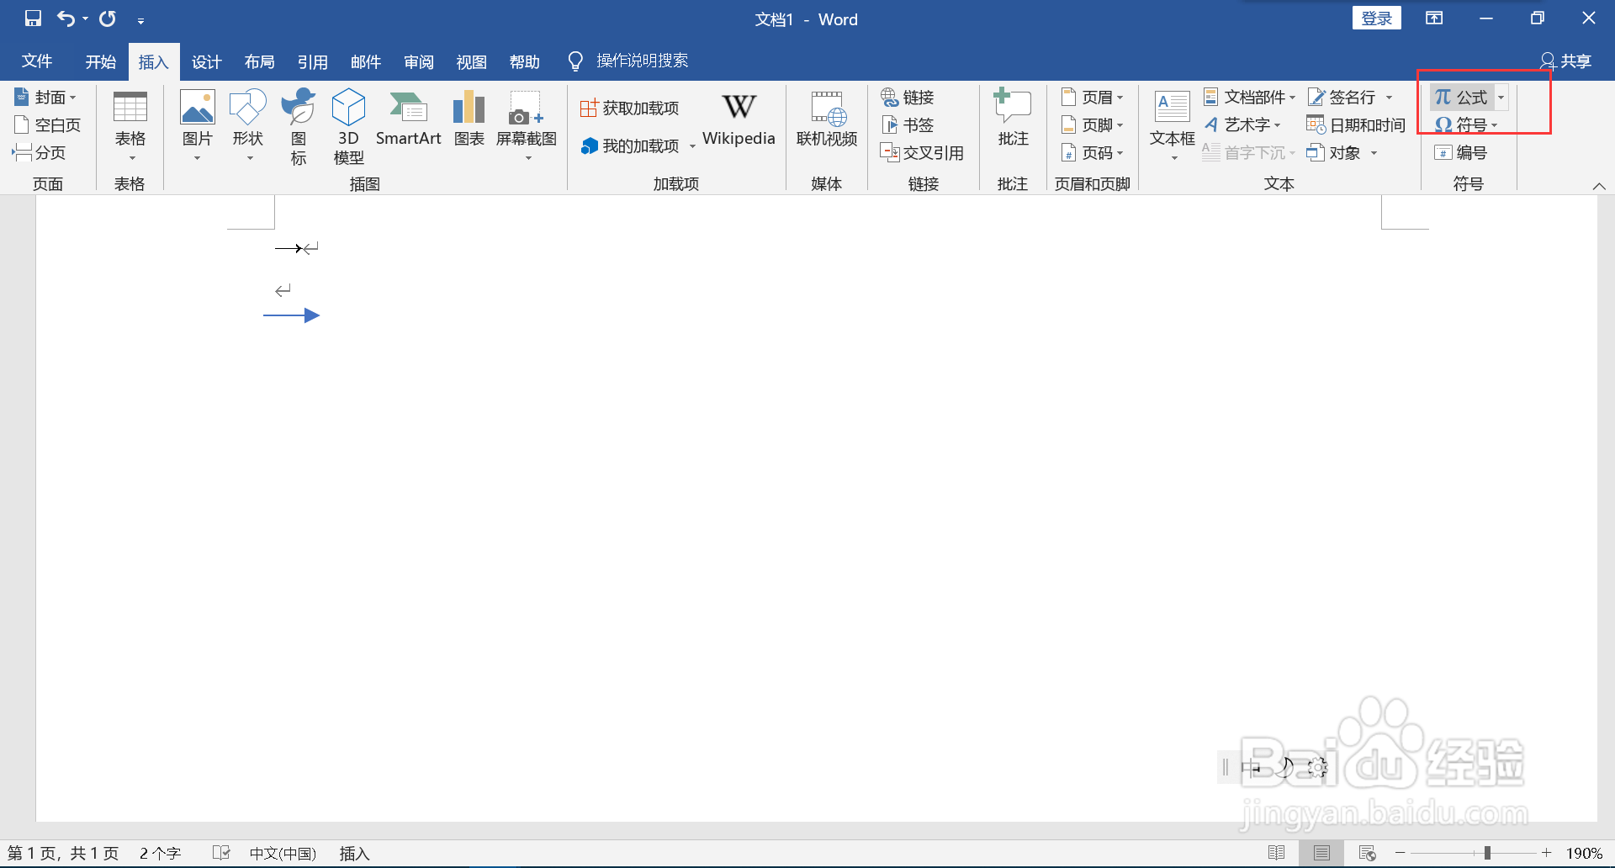Open the 图表 chart inserter
1615x868 pixels.
click(x=469, y=124)
